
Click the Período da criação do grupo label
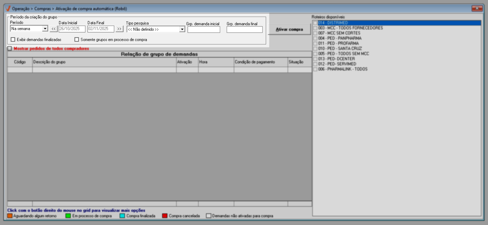(x=34, y=17)
